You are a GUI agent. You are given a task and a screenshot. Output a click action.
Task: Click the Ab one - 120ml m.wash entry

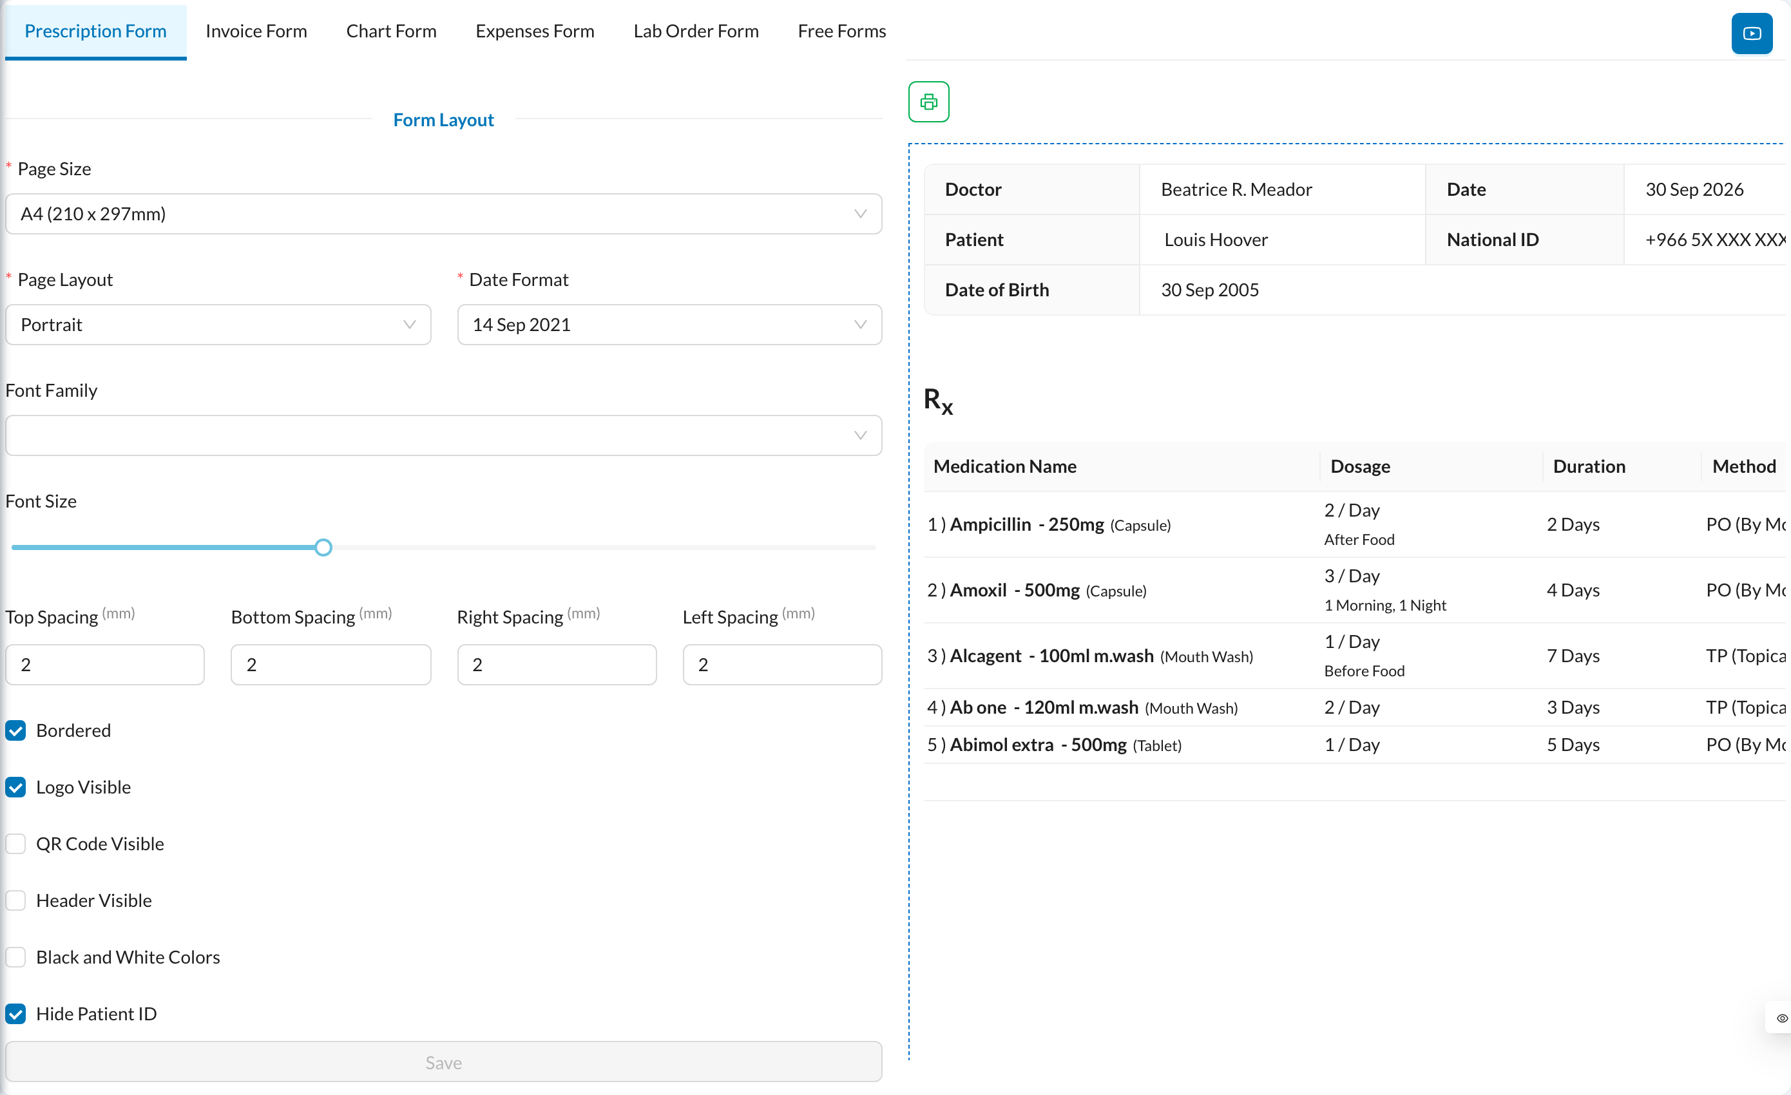point(1044,707)
